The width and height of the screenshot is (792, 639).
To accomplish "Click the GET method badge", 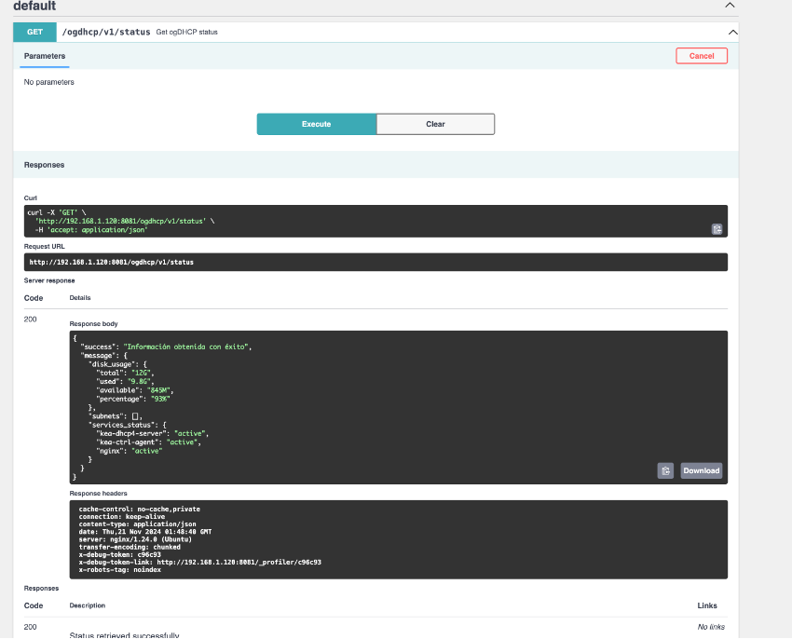I will [35, 32].
